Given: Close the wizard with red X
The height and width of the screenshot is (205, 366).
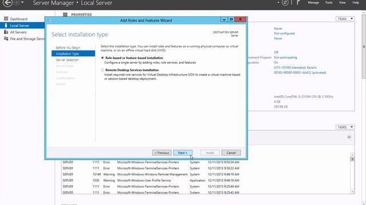Looking at the screenshot, I should point(240,19).
